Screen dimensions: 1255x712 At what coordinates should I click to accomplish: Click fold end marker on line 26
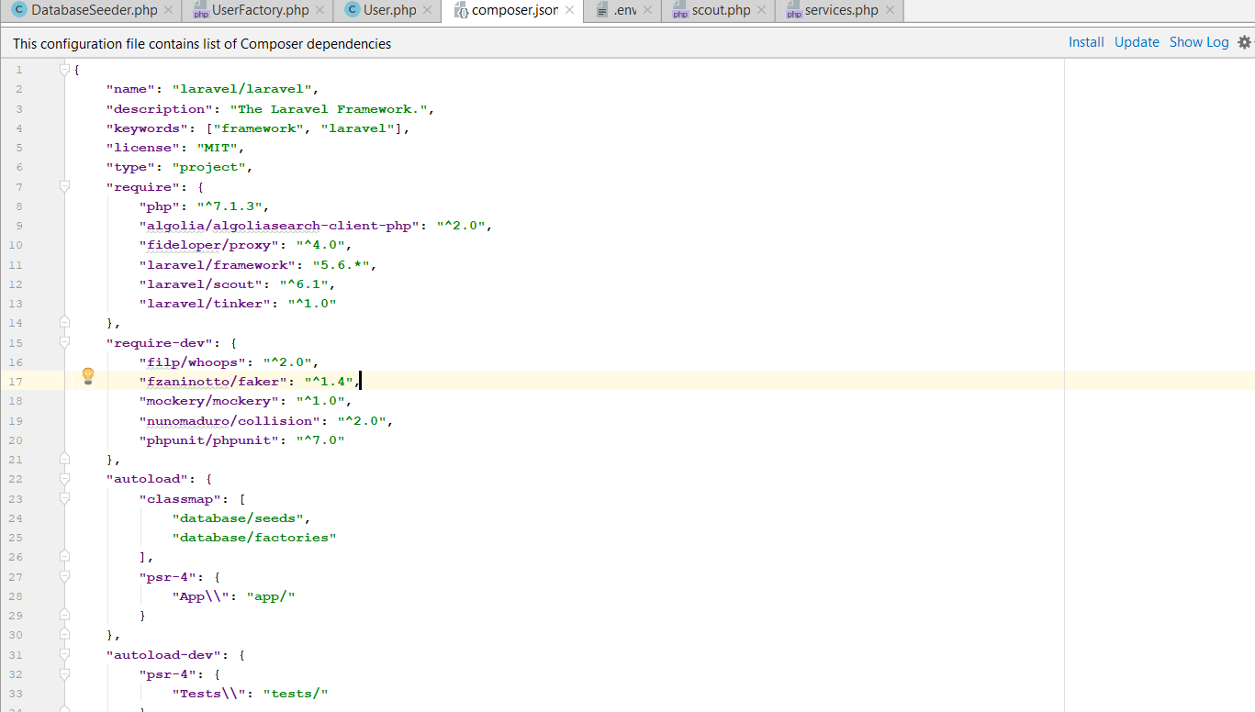[x=64, y=557]
